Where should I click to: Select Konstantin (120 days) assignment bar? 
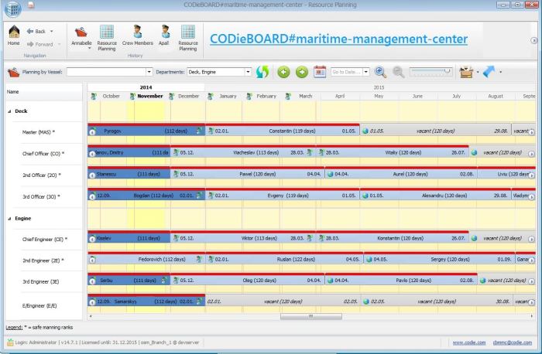pyautogui.click(x=393, y=238)
